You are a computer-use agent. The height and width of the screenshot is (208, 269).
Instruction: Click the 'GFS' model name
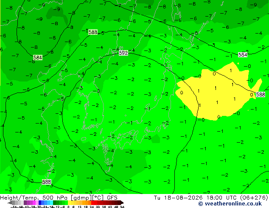[112, 197]
